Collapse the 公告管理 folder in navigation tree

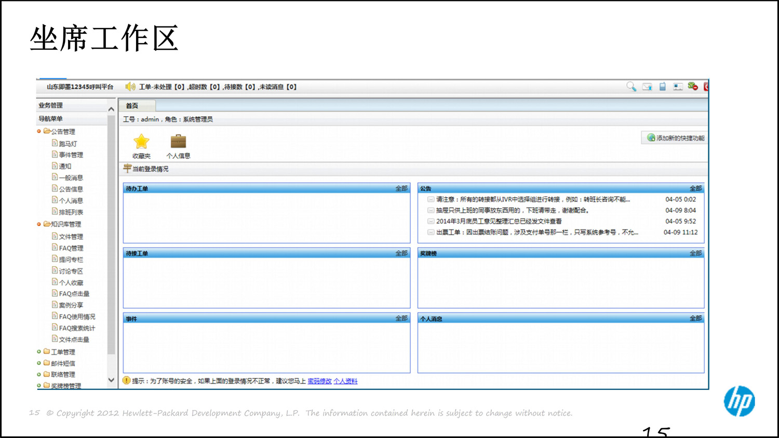click(x=39, y=131)
